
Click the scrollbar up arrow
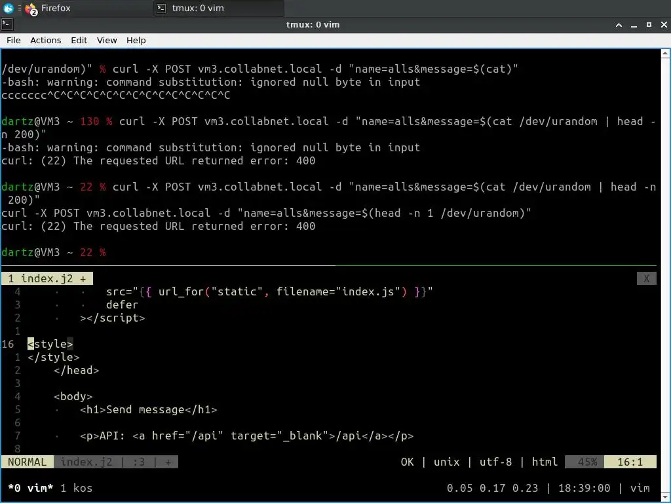(x=665, y=54)
